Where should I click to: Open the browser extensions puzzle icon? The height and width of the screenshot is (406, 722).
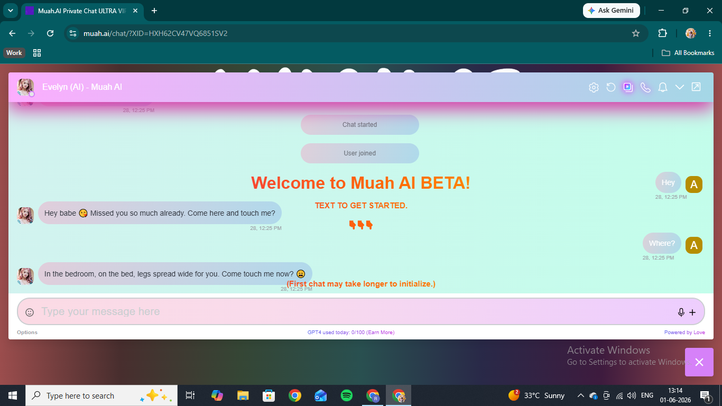pos(662,33)
